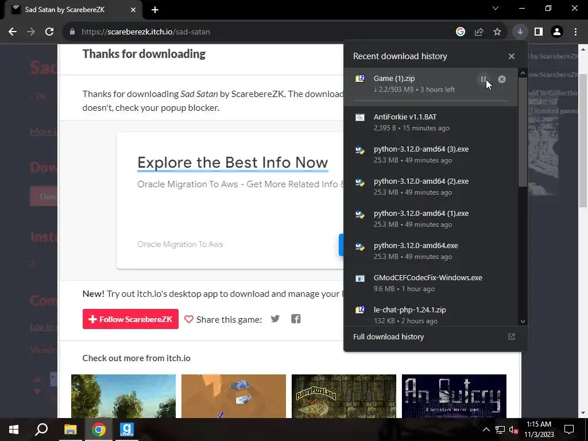Open the Explore the Best Info Now ad headline
Image resolution: width=588 pixels, height=441 pixels.
point(233,163)
